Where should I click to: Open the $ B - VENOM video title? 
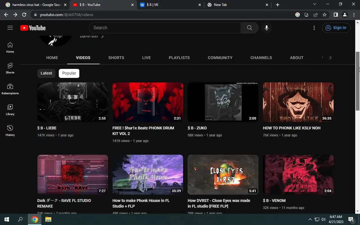274,201
